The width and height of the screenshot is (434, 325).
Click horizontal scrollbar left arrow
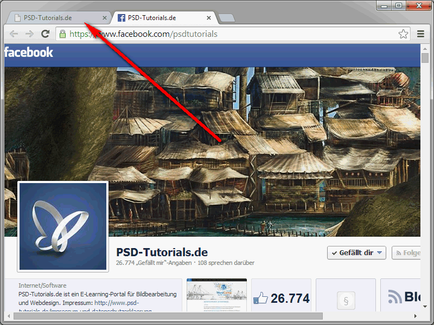click(9, 316)
